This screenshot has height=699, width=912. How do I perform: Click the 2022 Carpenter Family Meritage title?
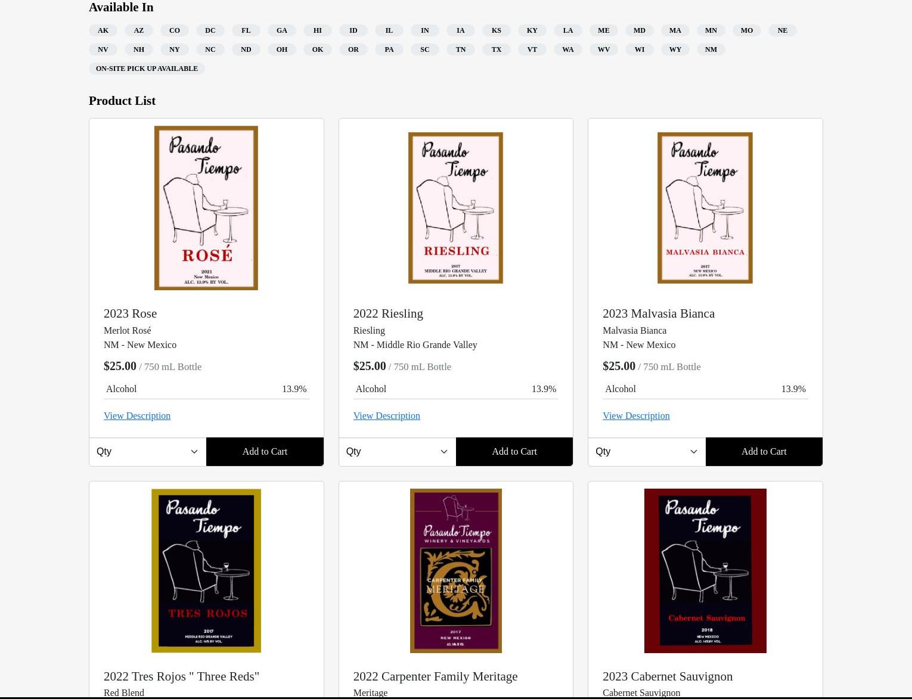pos(435,676)
